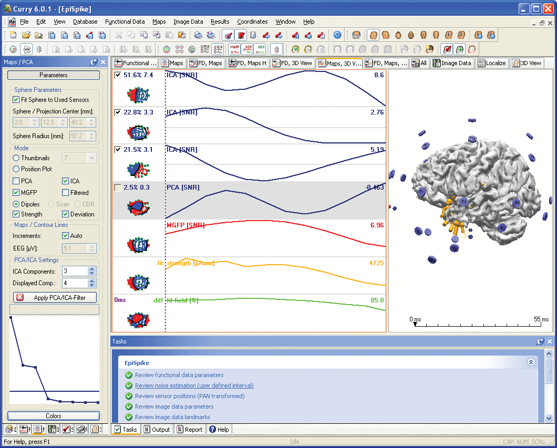This screenshot has width=557, height=448.
Task: Click the ICA toolbar icon
Action: pos(217,49)
